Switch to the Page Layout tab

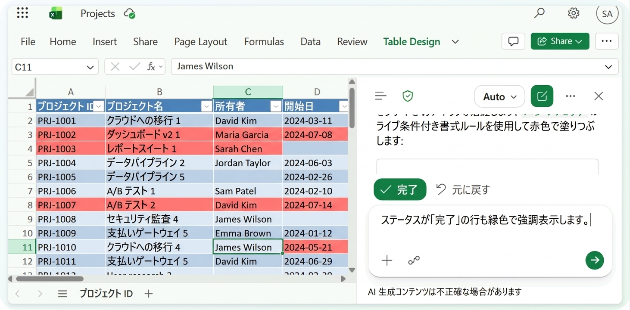201,42
